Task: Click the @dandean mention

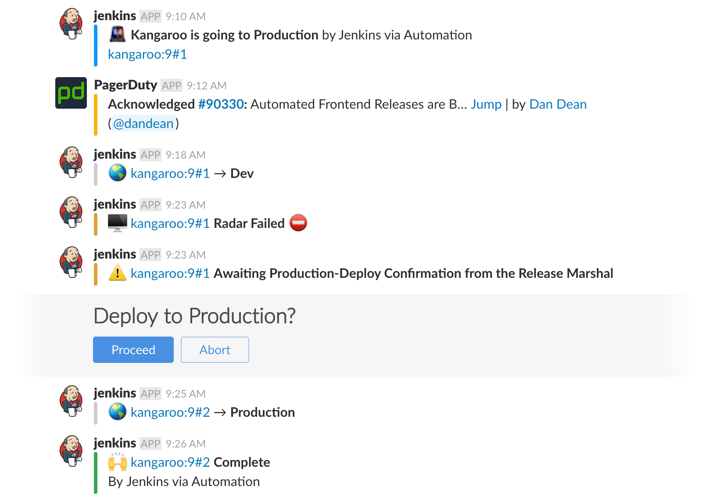Action: (x=143, y=124)
